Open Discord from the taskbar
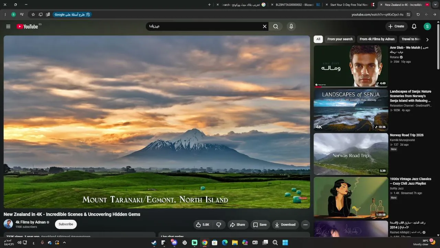440x248 pixels. coord(174,242)
